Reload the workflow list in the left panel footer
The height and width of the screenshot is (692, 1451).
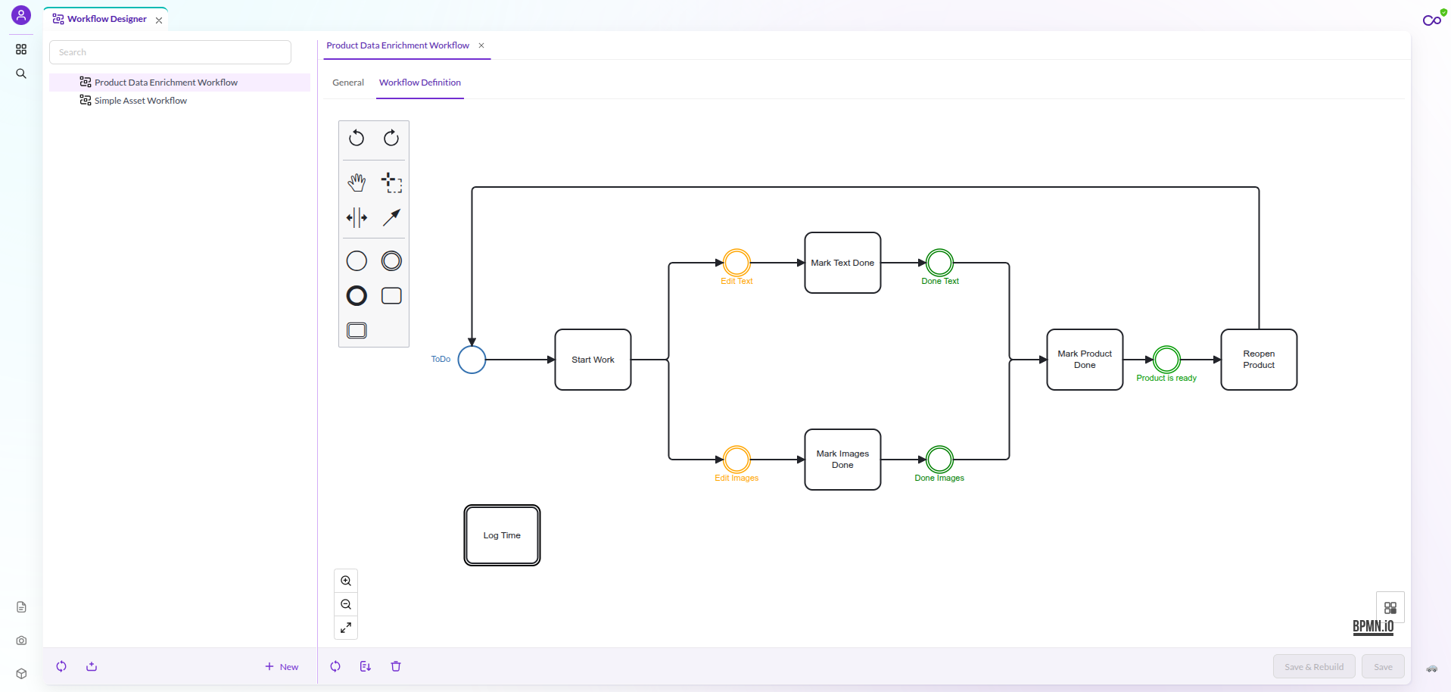click(61, 666)
